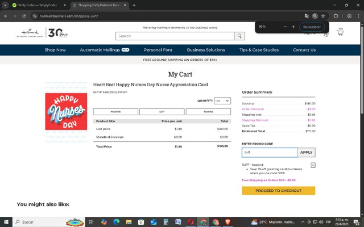Focus the site search field
Screen dimensions: 364x227
[x=175, y=36]
